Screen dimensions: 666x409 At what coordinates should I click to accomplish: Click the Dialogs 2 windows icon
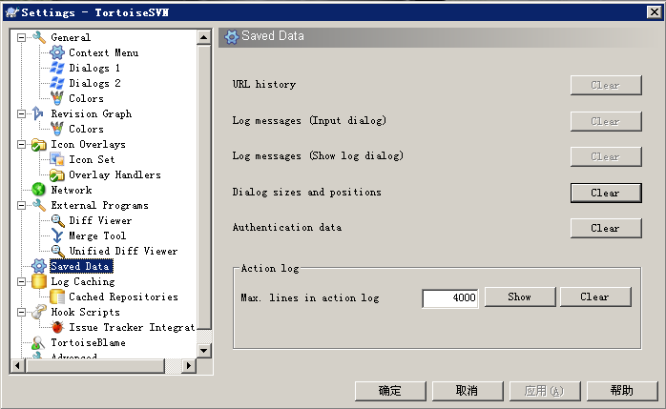[57, 83]
